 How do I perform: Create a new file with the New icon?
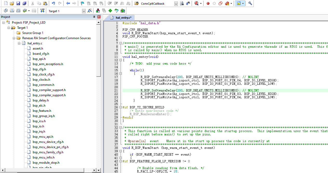[x=6, y=4]
